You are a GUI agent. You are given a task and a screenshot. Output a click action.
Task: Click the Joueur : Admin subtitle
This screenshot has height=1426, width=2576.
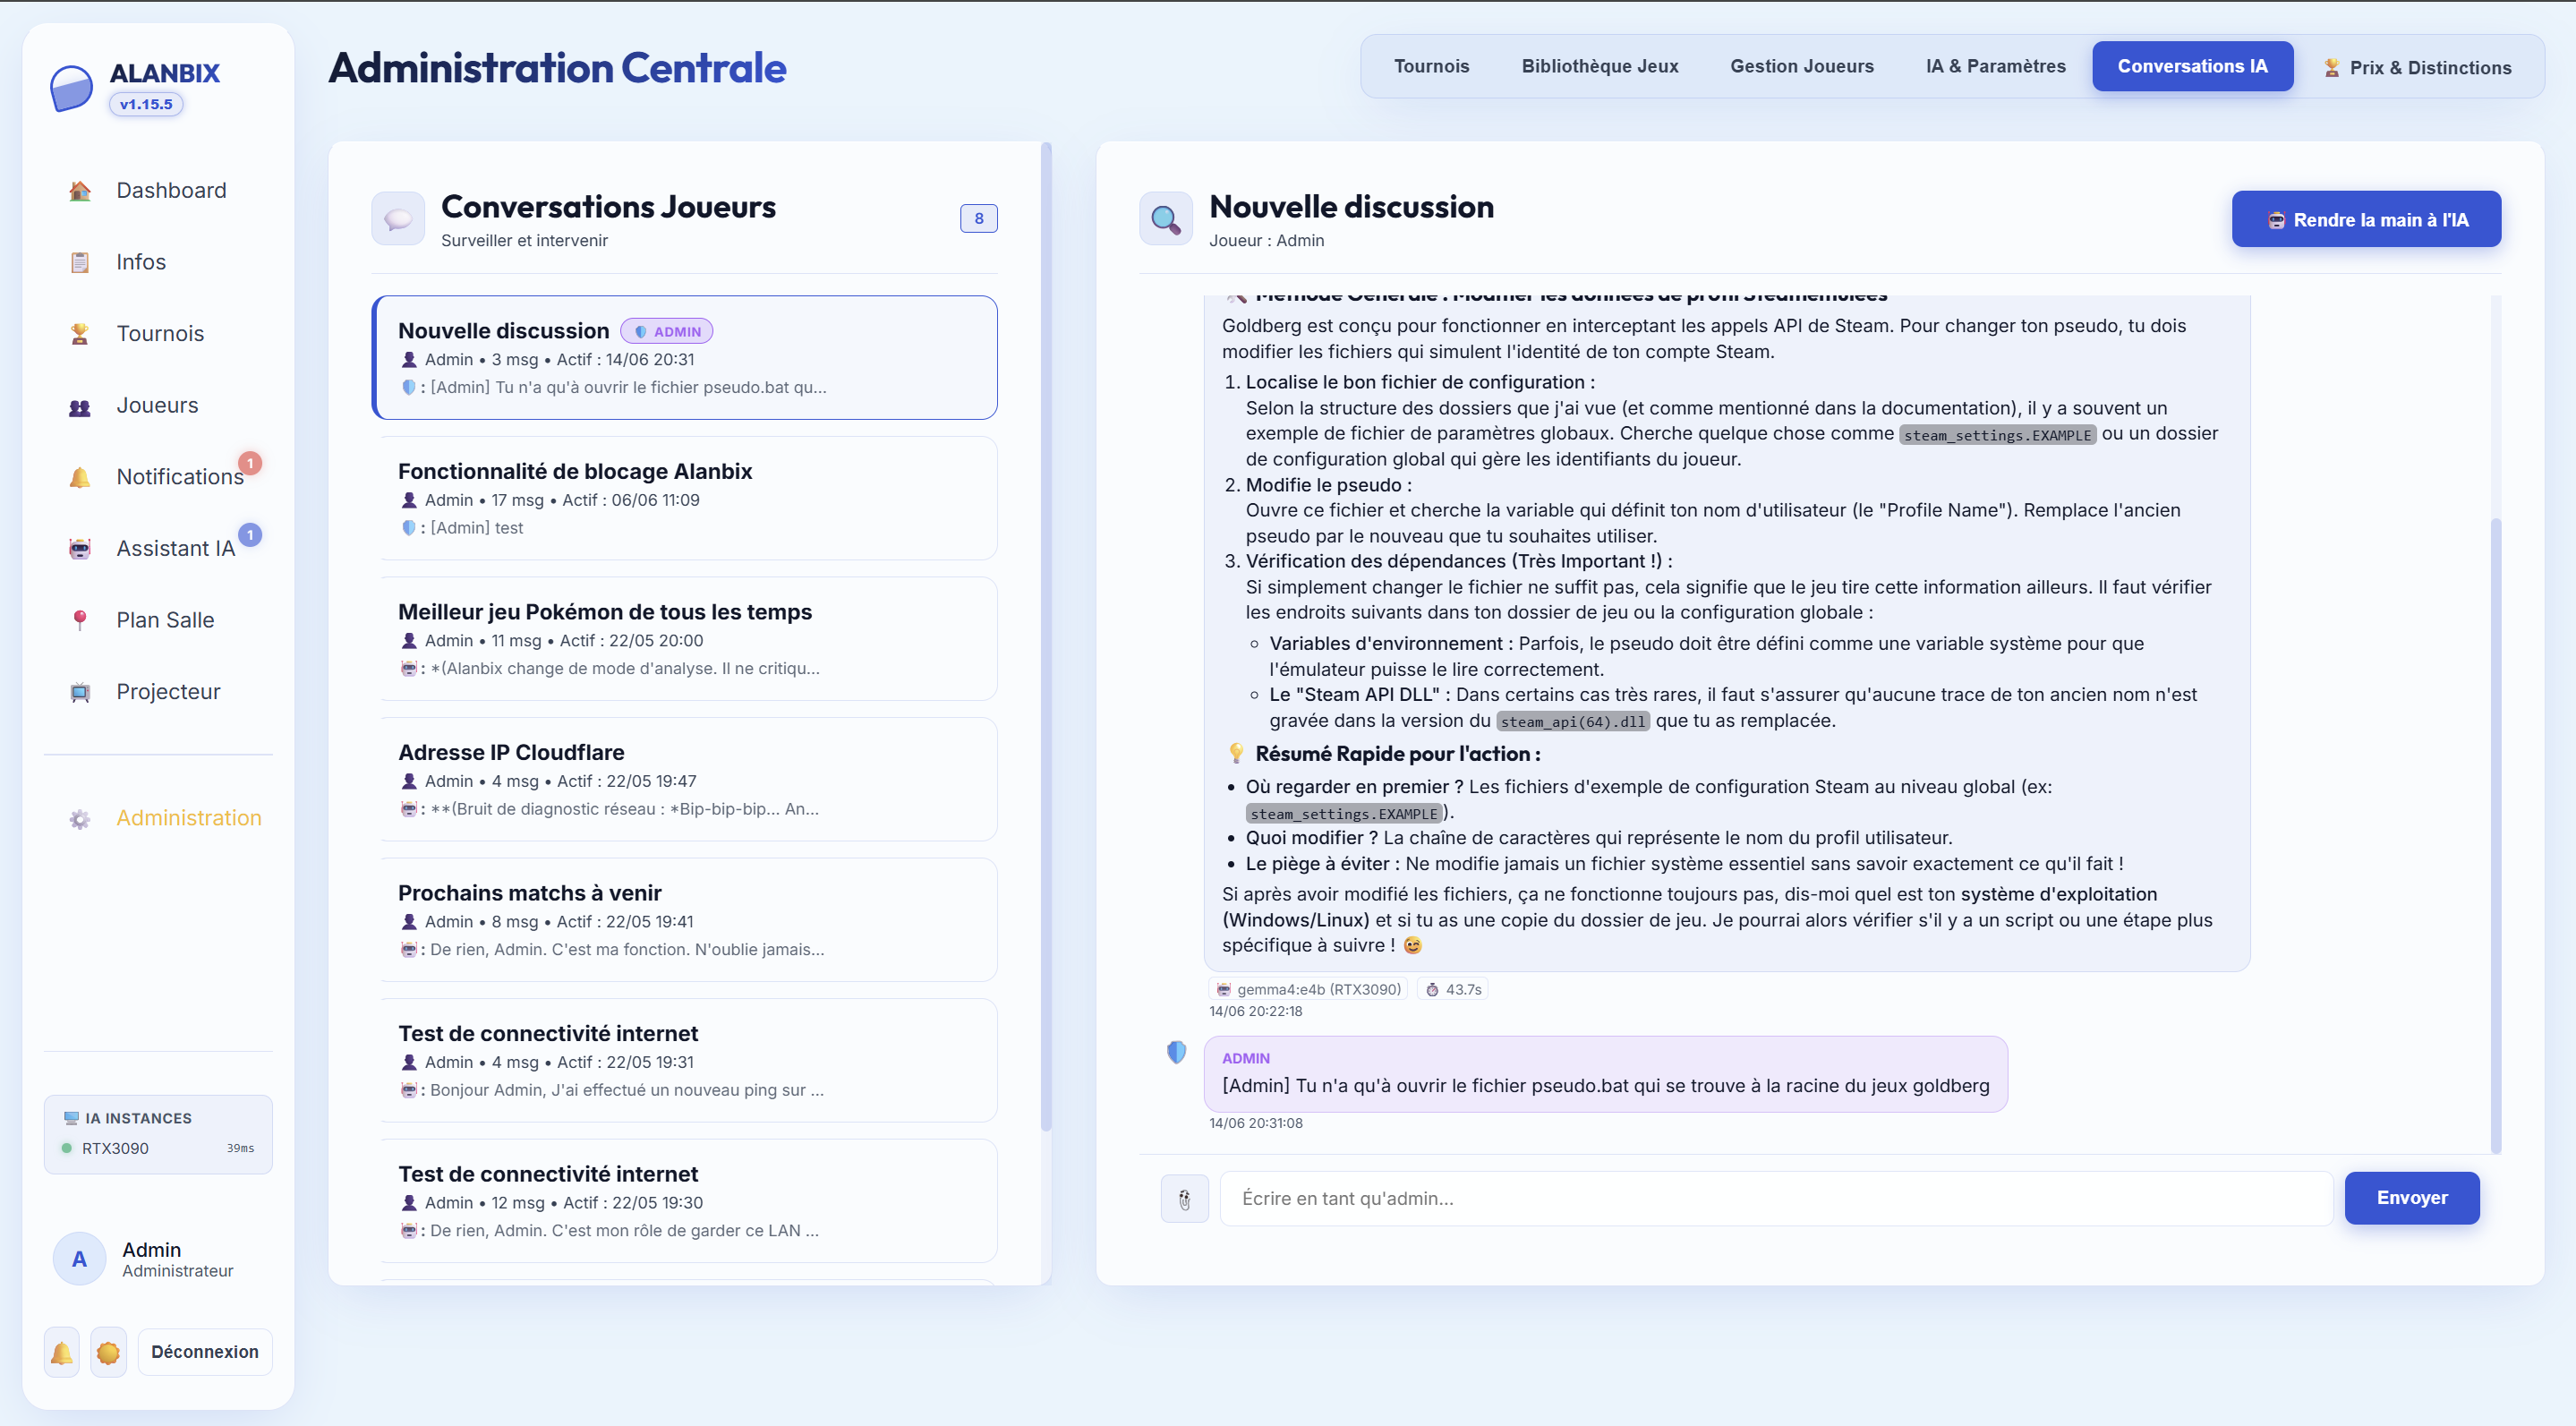click(1266, 241)
